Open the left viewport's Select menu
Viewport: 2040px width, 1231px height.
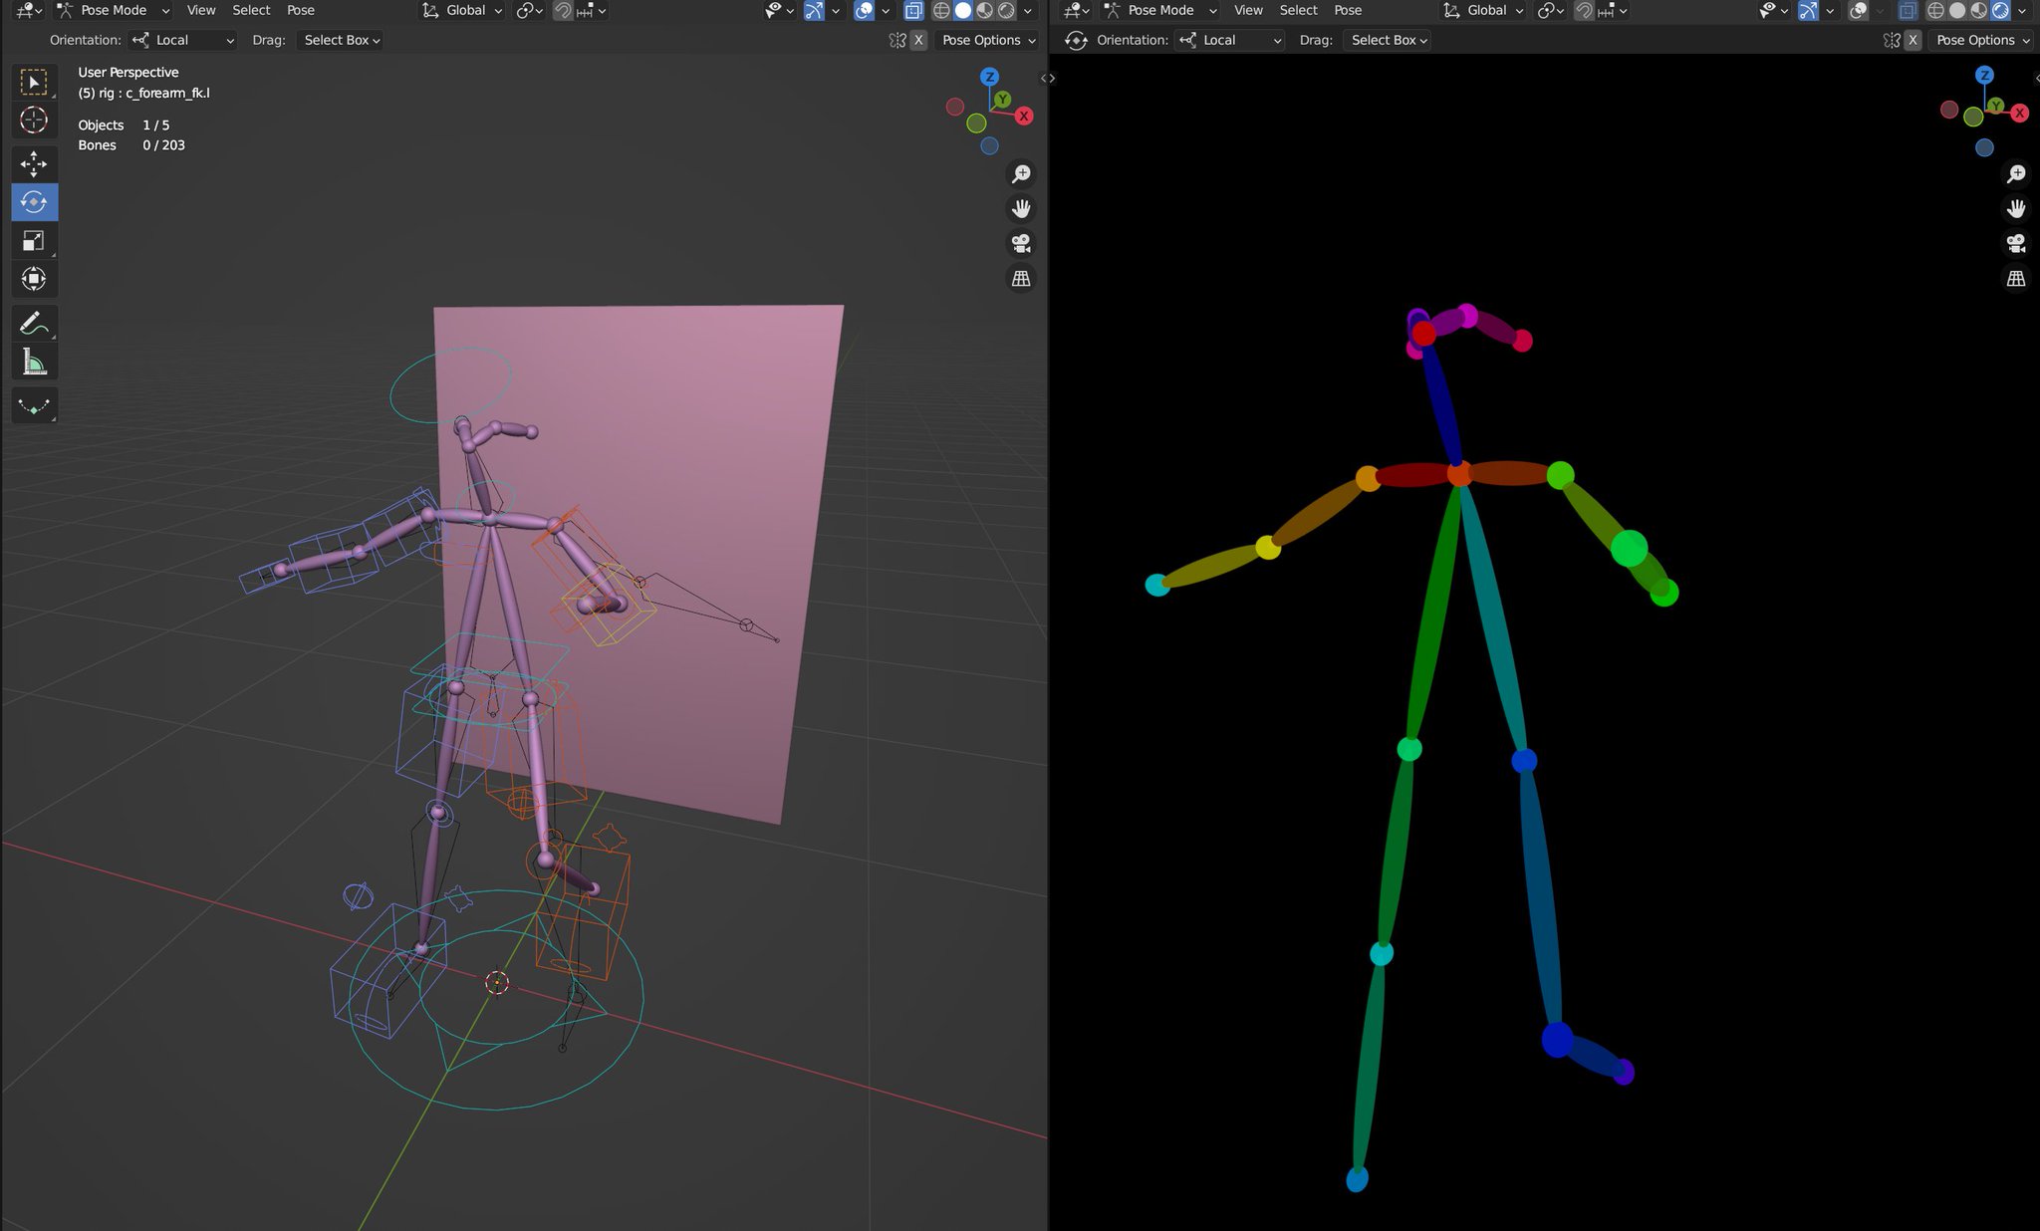(251, 10)
